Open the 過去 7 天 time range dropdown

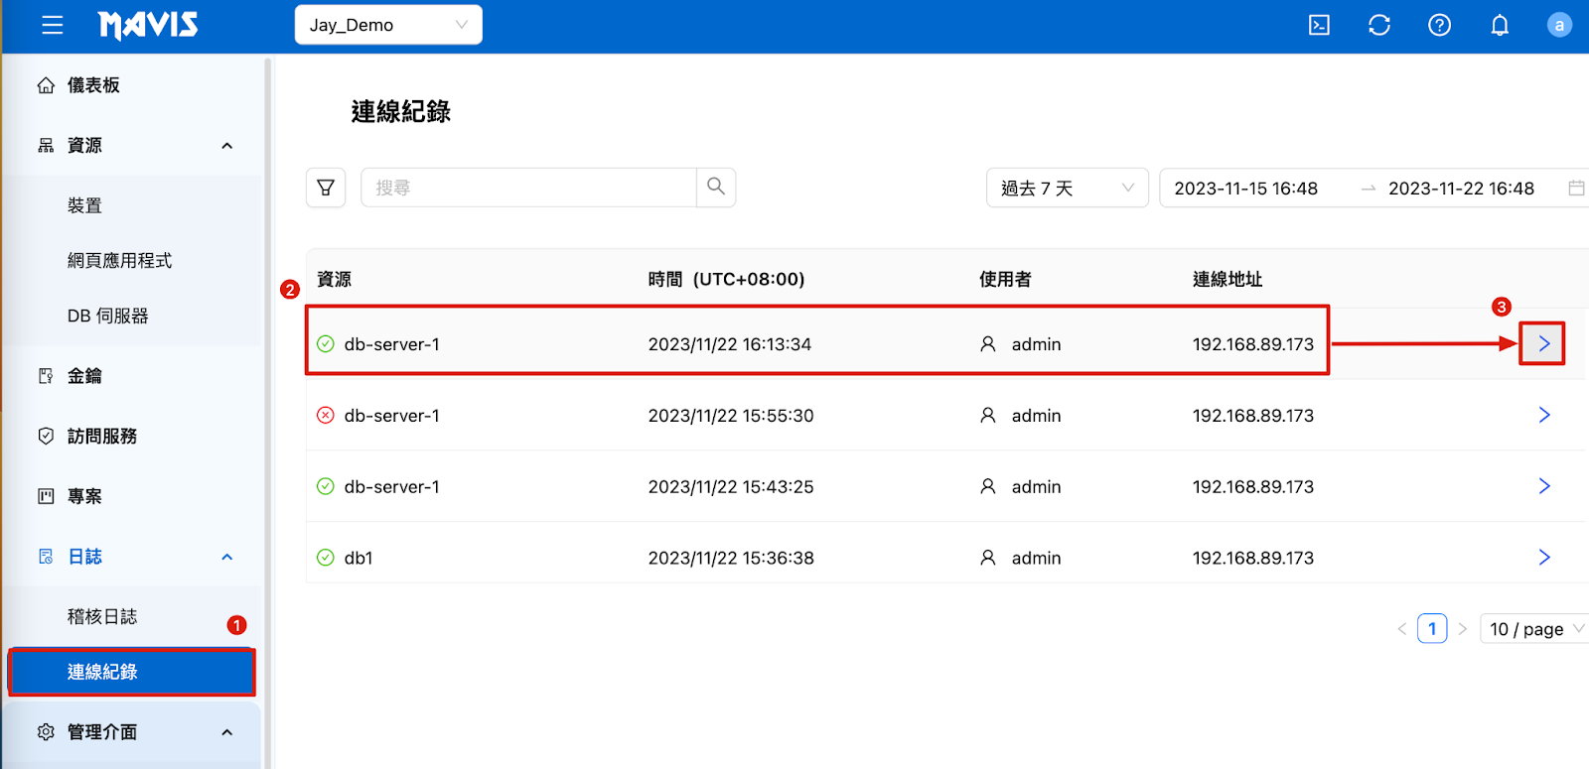point(1067,189)
